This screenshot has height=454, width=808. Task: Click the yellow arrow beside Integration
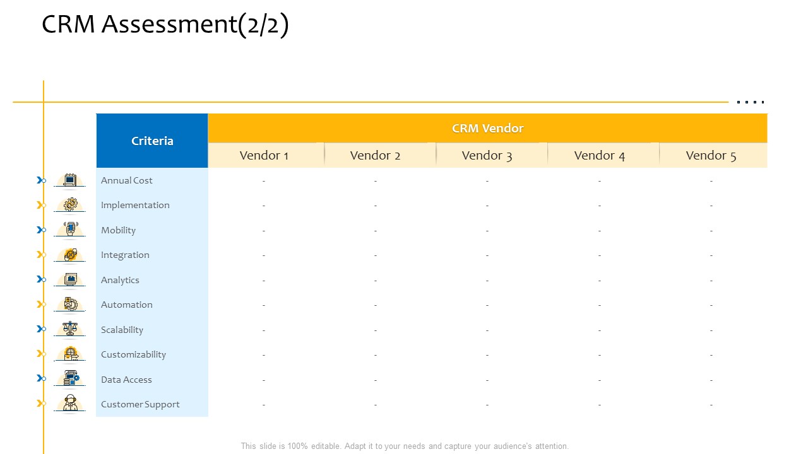tap(41, 255)
